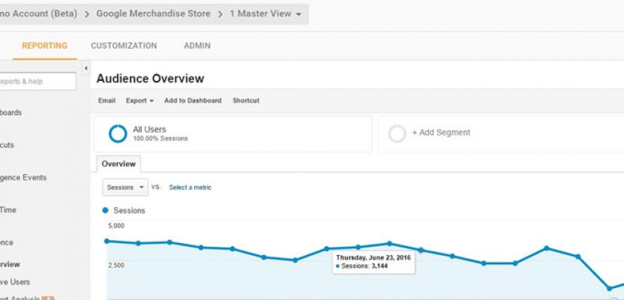The width and height of the screenshot is (624, 300).
Task: Click the 5,000 axis label
Action: (116, 226)
